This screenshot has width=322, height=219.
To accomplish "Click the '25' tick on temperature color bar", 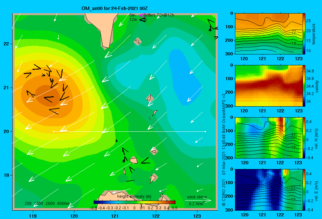I will 308,21.
